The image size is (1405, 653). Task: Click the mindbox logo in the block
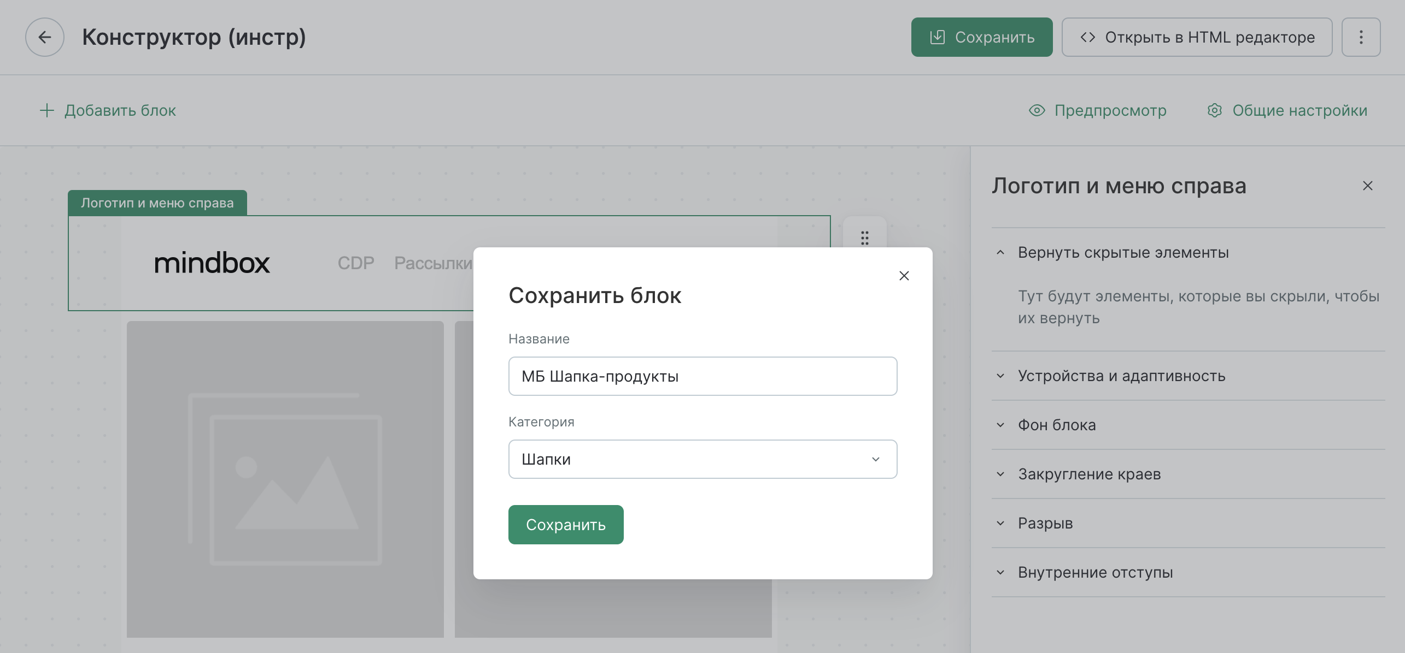coord(212,263)
